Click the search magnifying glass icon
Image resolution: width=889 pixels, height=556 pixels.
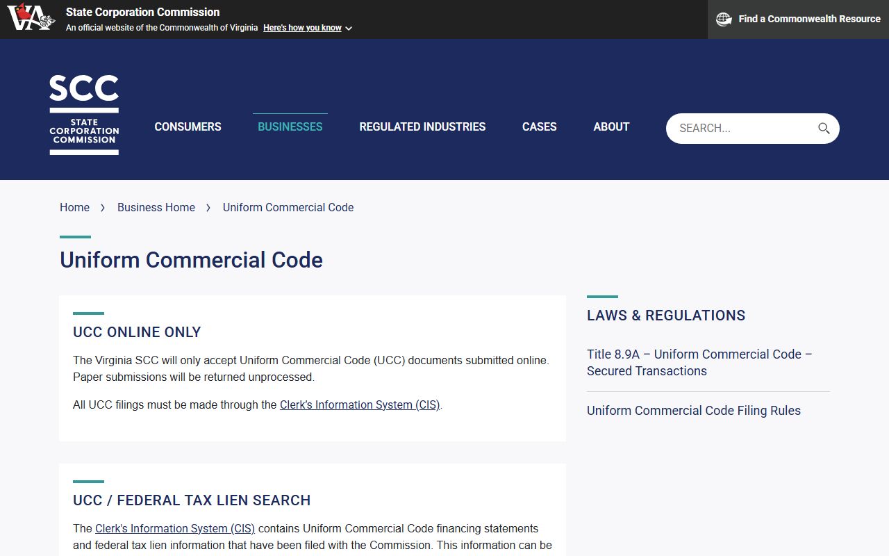coord(824,128)
